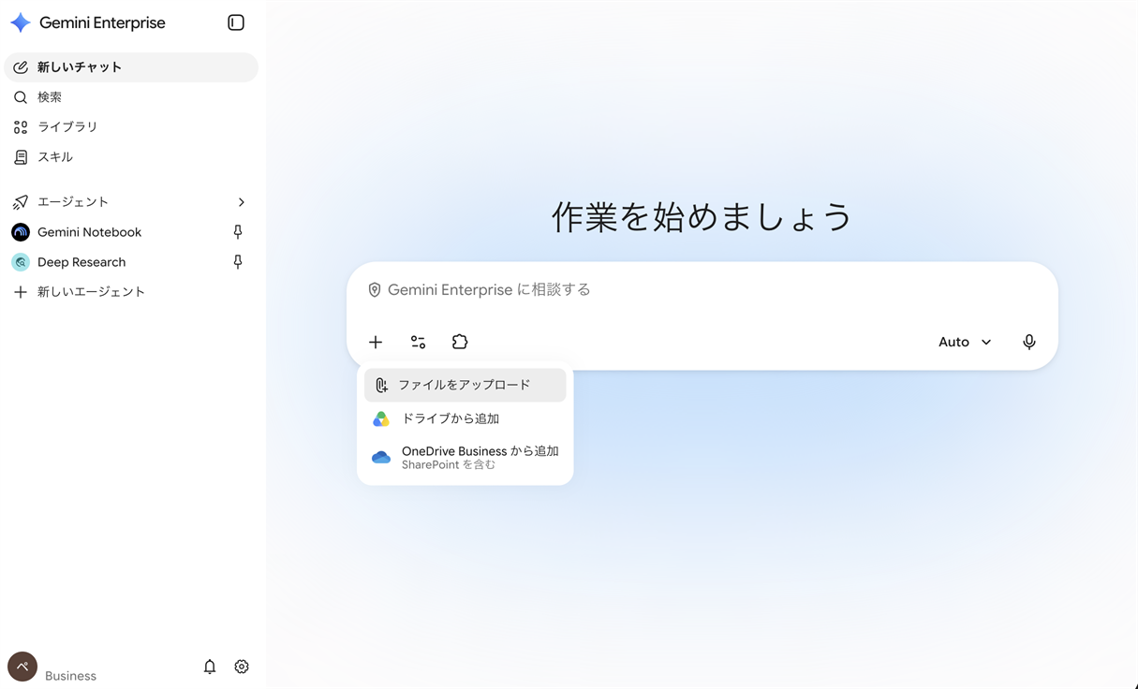Open the Deep Research agent
The height and width of the screenshot is (689, 1138).
131,262
